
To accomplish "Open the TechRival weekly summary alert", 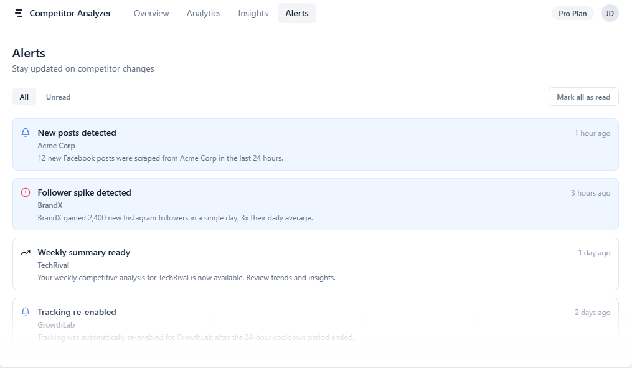I will [315, 264].
